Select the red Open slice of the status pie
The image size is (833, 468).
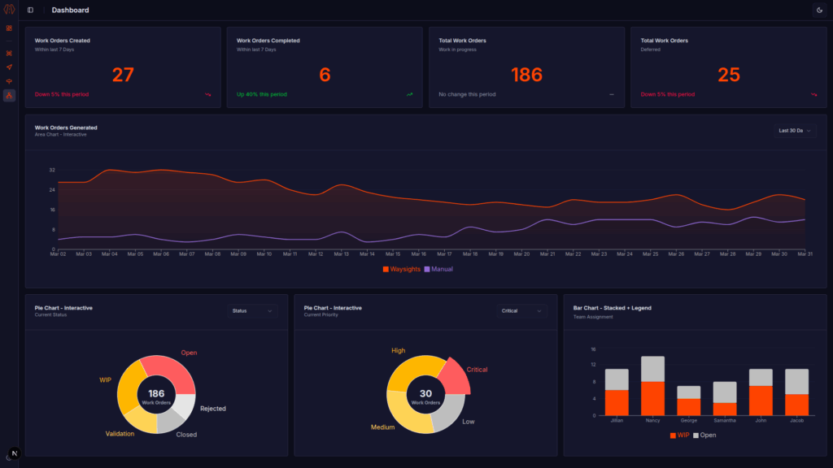coord(177,371)
